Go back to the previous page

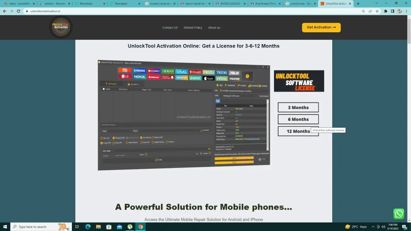[x=5, y=11]
